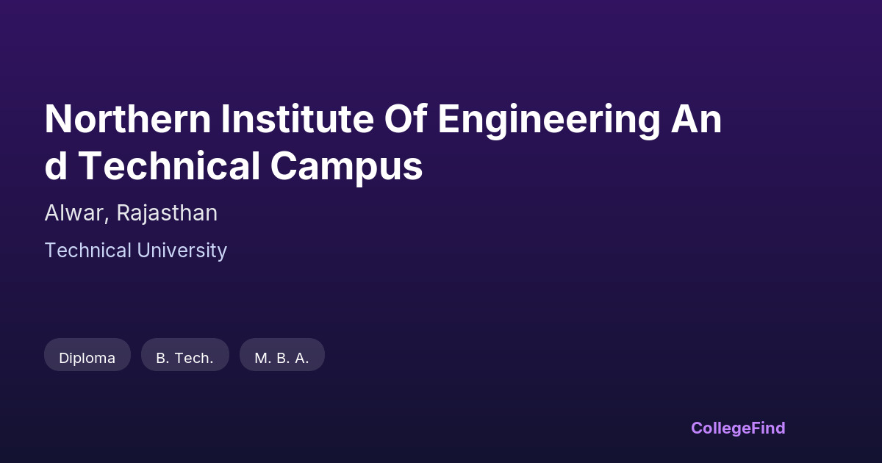Click the word University below the location

coord(182,251)
